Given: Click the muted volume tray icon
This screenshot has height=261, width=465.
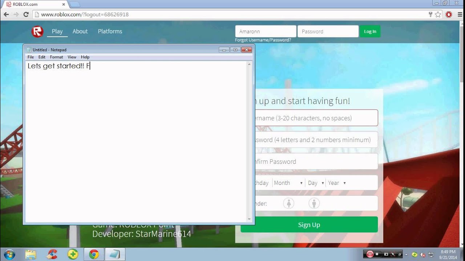Looking at the screenshot, I should point(422,254).
